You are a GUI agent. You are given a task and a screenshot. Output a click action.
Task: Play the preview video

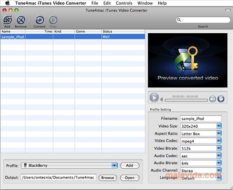(x=154, y=97)
